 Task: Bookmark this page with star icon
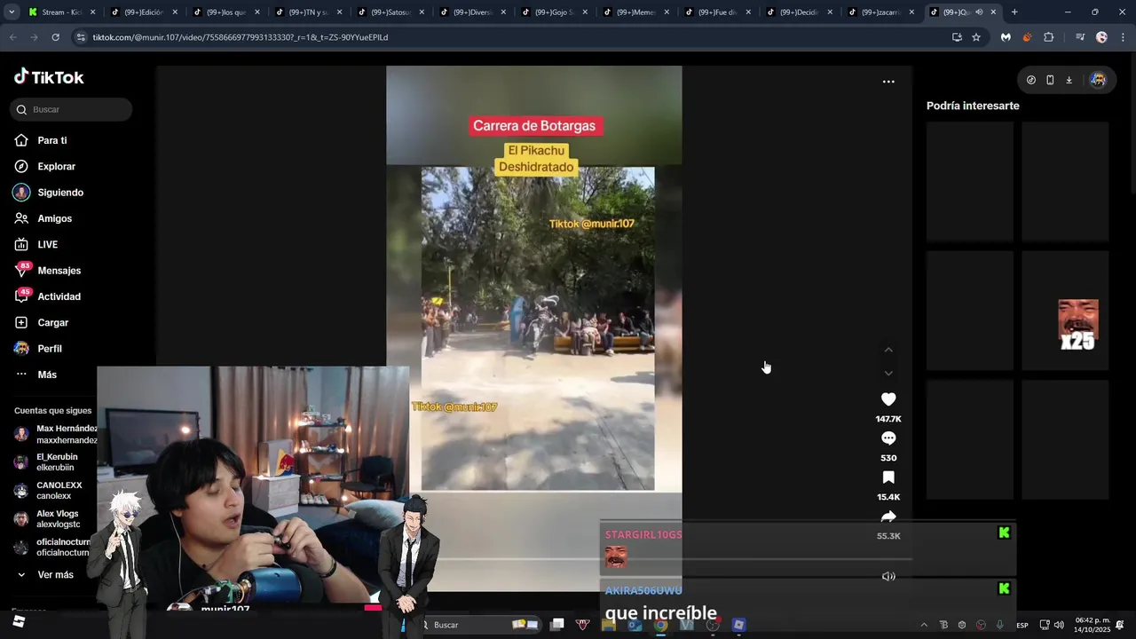pos(976,37)
